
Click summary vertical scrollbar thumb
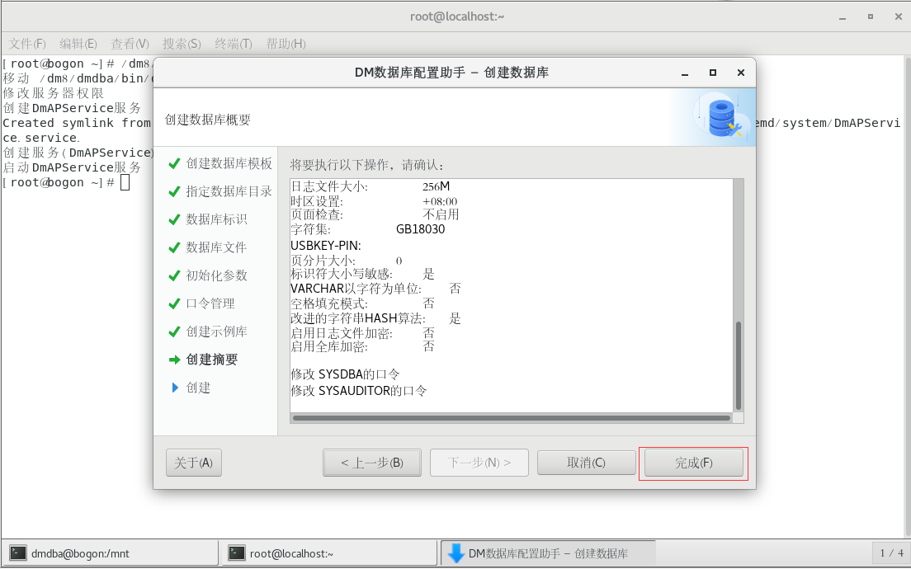739,365
